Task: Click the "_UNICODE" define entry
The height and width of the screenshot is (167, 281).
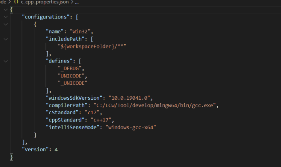Action: click(73, 83)
